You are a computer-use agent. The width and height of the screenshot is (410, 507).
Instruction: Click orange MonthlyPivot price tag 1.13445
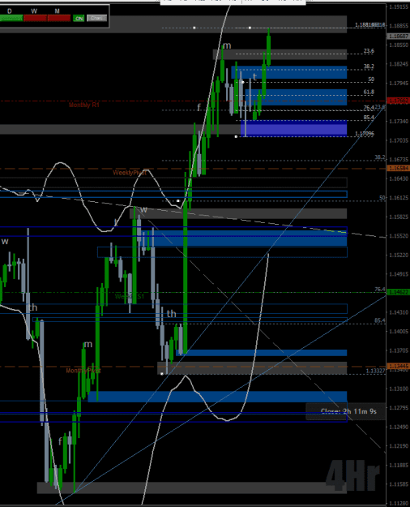[x=398, y=367]
